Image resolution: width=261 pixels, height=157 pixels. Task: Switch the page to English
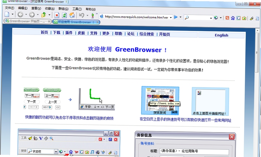(222, 35)
